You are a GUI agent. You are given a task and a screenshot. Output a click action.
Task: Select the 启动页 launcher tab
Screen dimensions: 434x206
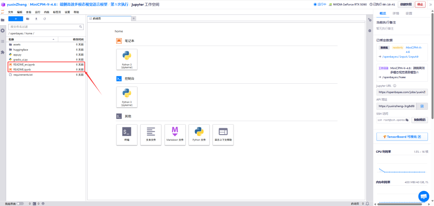point(109,18)
